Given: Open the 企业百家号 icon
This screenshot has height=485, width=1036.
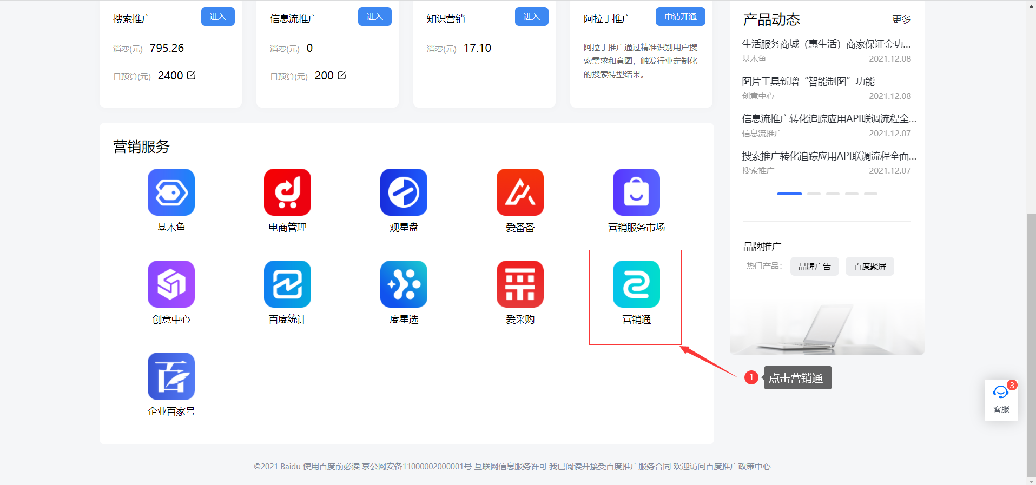Looking at the screenshot, I should 171,376.
